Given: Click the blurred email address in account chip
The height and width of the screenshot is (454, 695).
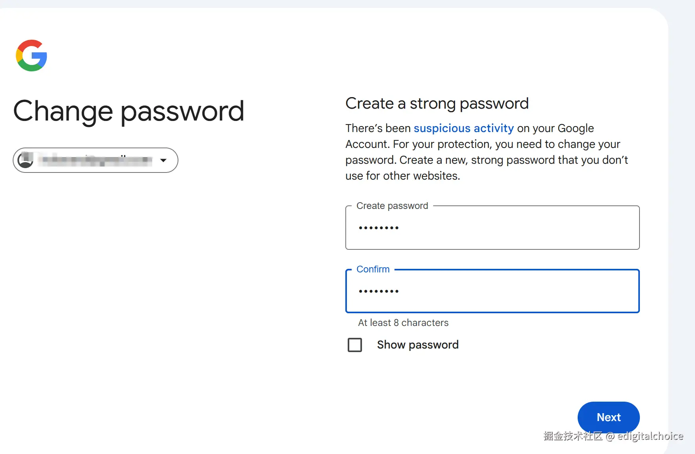Looking at the screenshot, I should [x=95, y=160].
